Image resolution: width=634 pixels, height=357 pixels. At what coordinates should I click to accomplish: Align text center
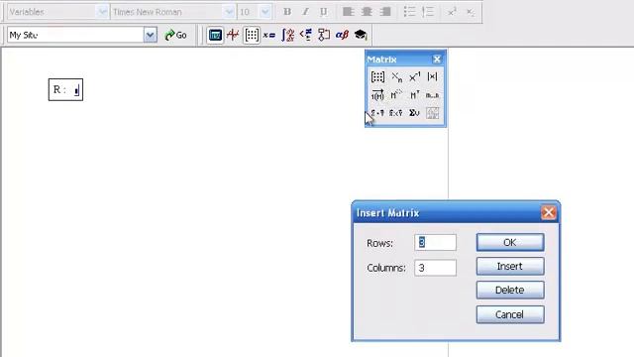pos(367,12)
